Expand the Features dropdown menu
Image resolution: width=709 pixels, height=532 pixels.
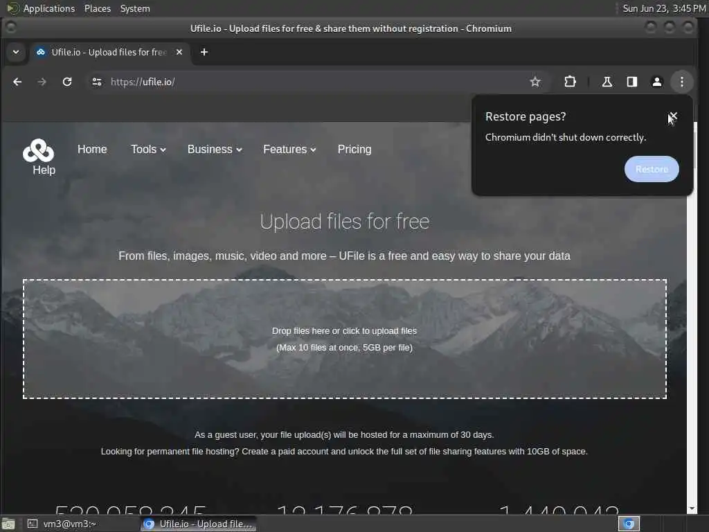pos(289,150)
